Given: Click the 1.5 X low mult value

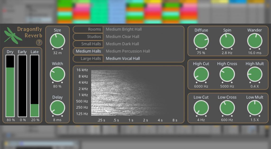Looking at the screenshot, I should pos(255,120).
